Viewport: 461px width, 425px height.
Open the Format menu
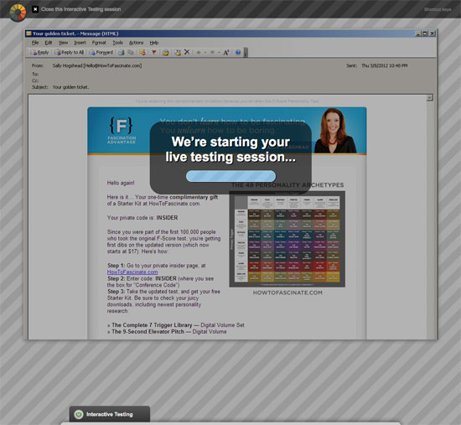pyautogui.click(x=99, y=43)
